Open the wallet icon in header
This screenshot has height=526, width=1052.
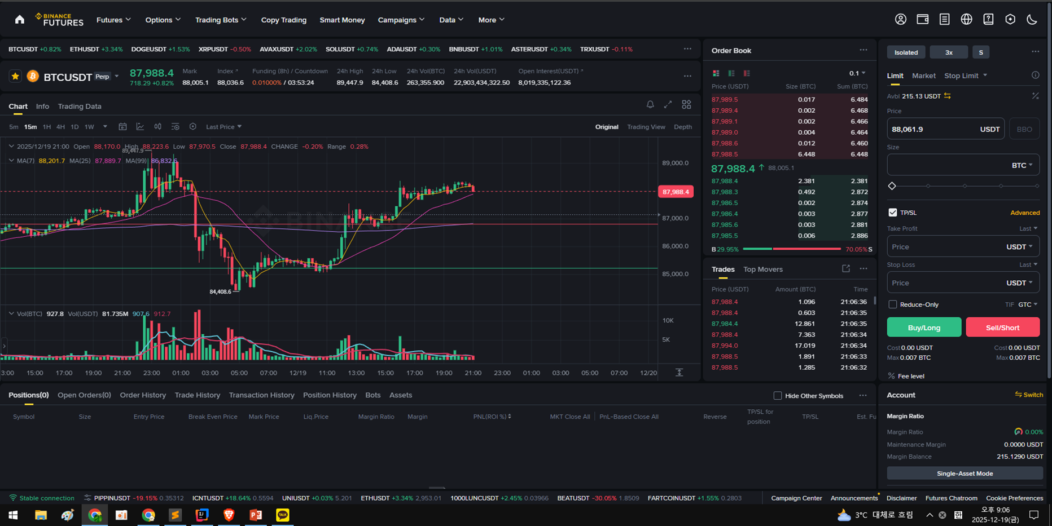pos(923,20)
